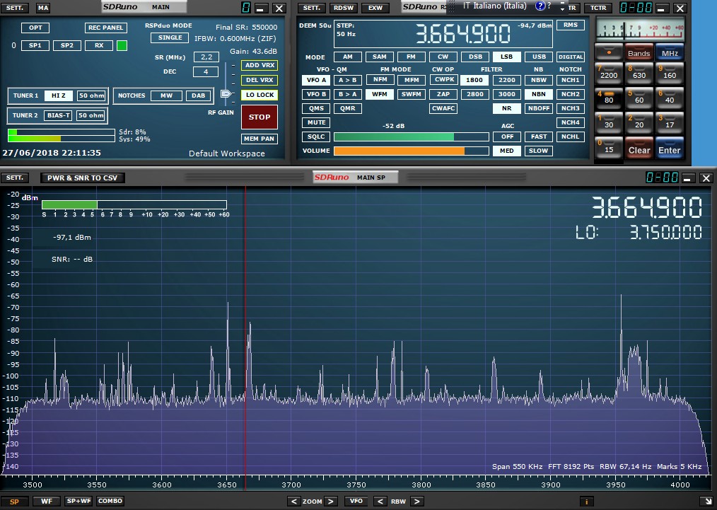Increase spectrum zoom with right arrow
The image size is (717, 510).
331,502
